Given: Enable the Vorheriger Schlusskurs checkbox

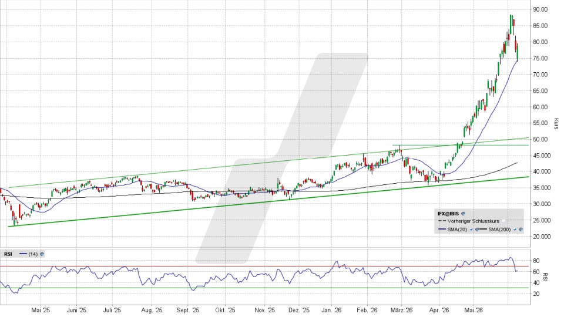Looking at the screenshot, I should click(x=503, y=221).
